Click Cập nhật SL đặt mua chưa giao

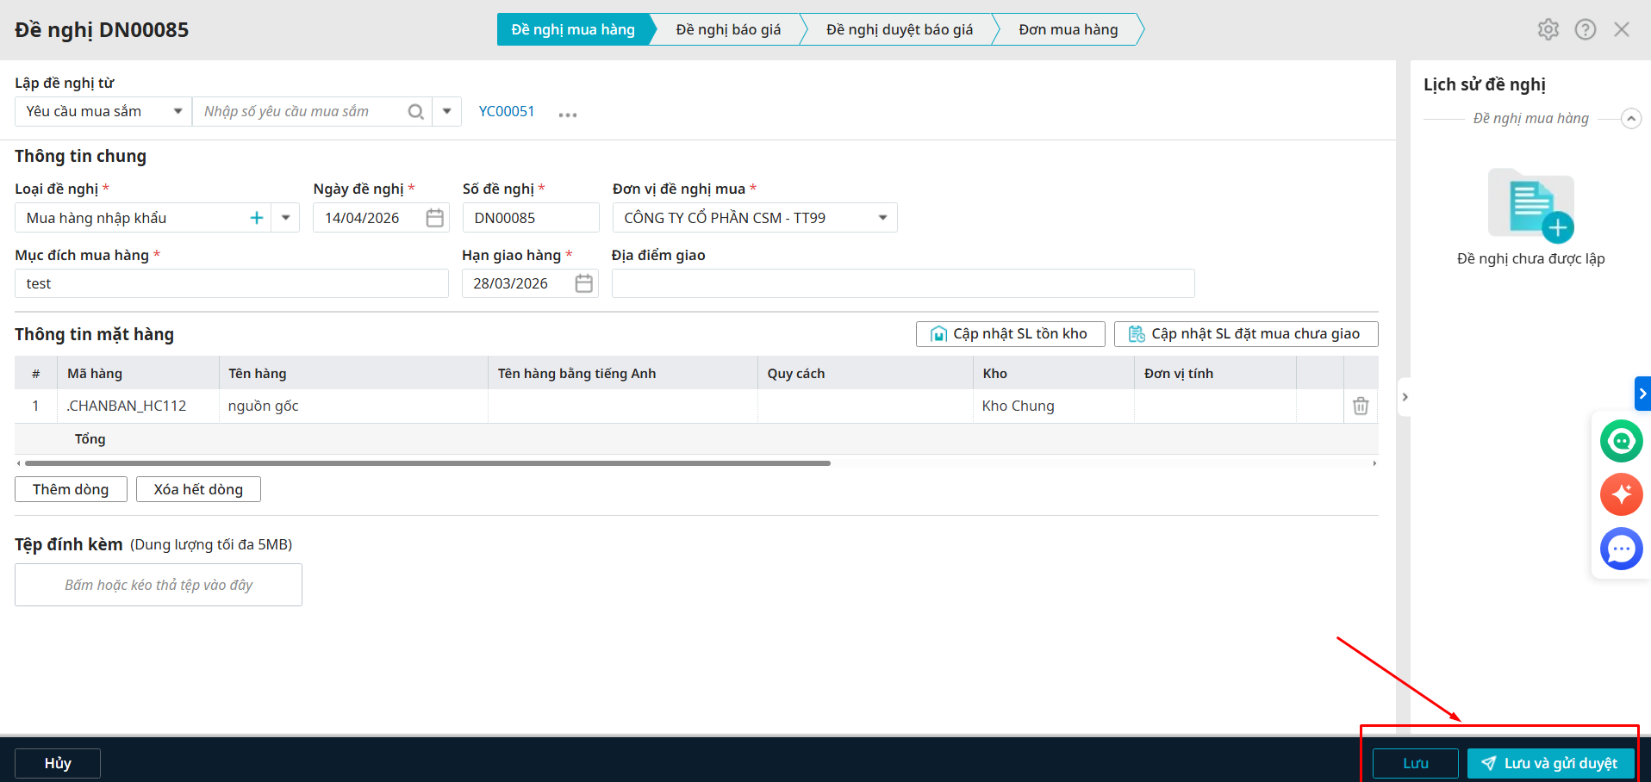(1246, 334)
